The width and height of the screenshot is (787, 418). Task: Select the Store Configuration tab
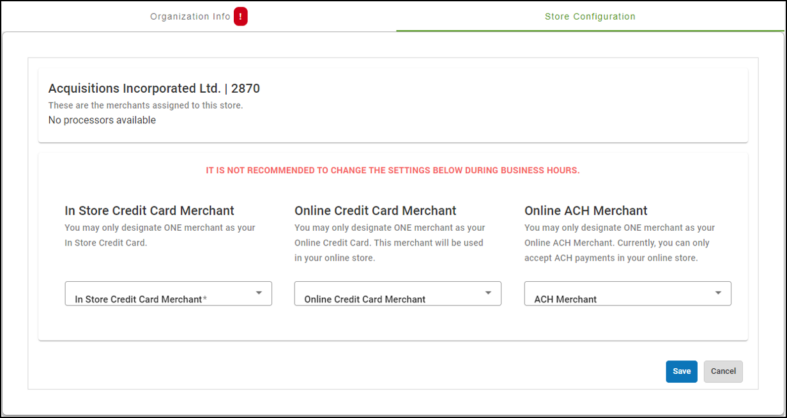[590, 17]
